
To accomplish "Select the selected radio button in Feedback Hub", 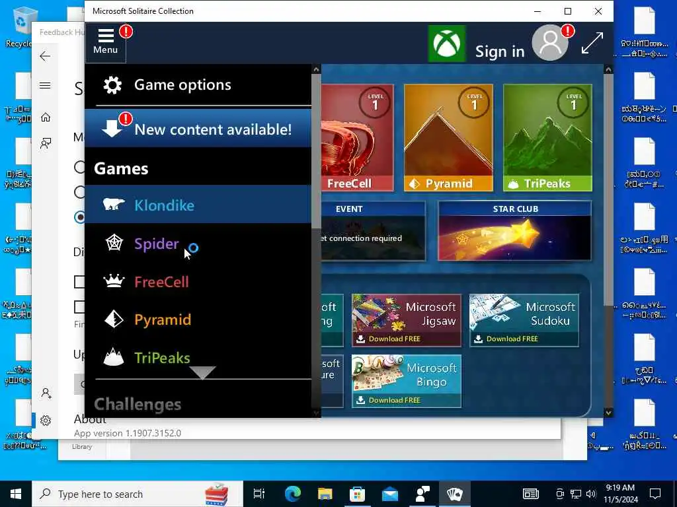I will (80, 217).
